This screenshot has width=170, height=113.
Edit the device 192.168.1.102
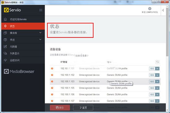click(152, 75)
